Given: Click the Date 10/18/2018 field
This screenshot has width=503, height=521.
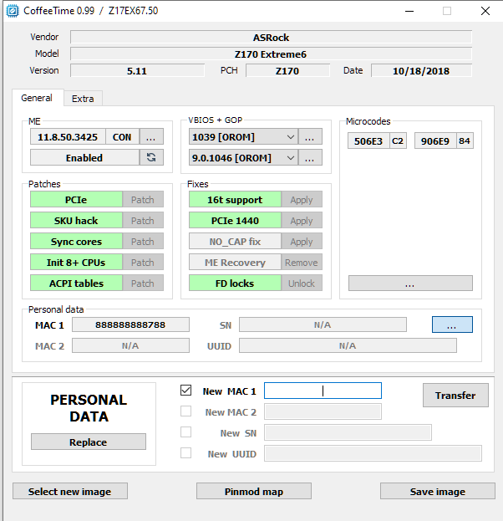Looking at the screenshot, I should (421, 70).
